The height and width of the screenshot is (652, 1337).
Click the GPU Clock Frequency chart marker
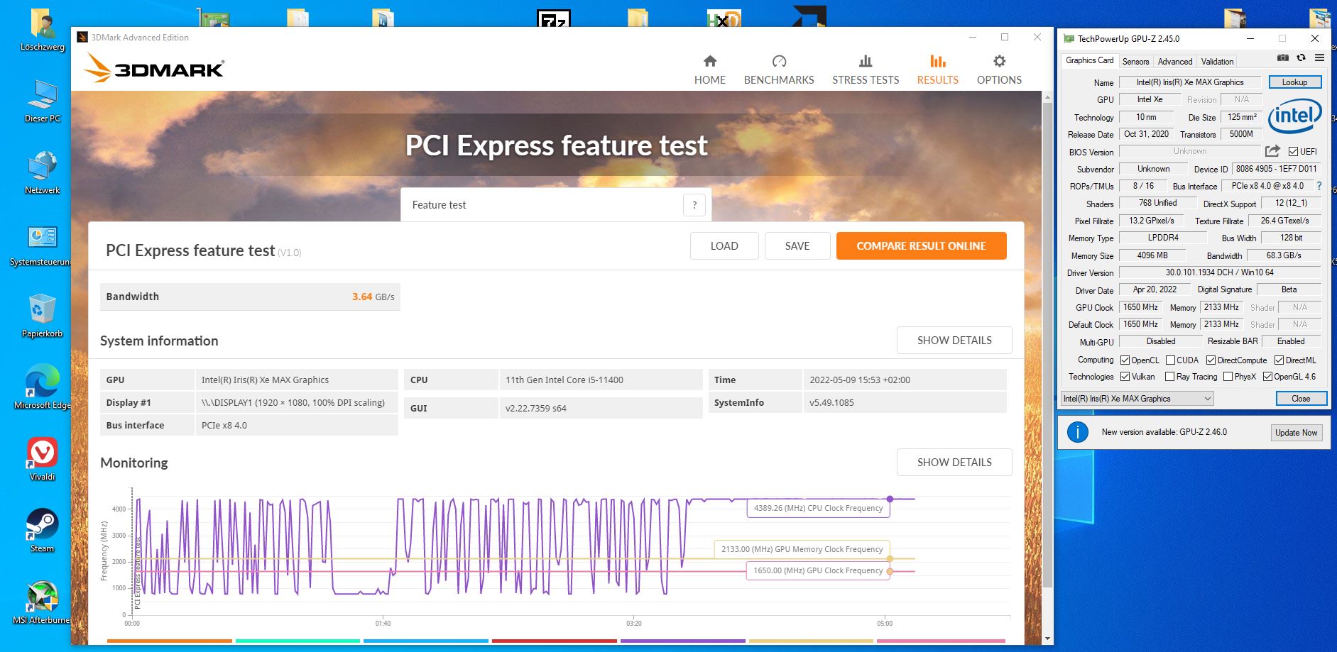click(x=890, y=571)
